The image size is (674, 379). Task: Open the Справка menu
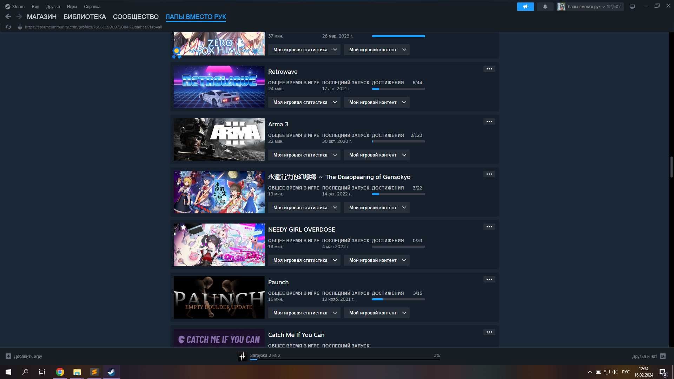[x=92, y=7]
